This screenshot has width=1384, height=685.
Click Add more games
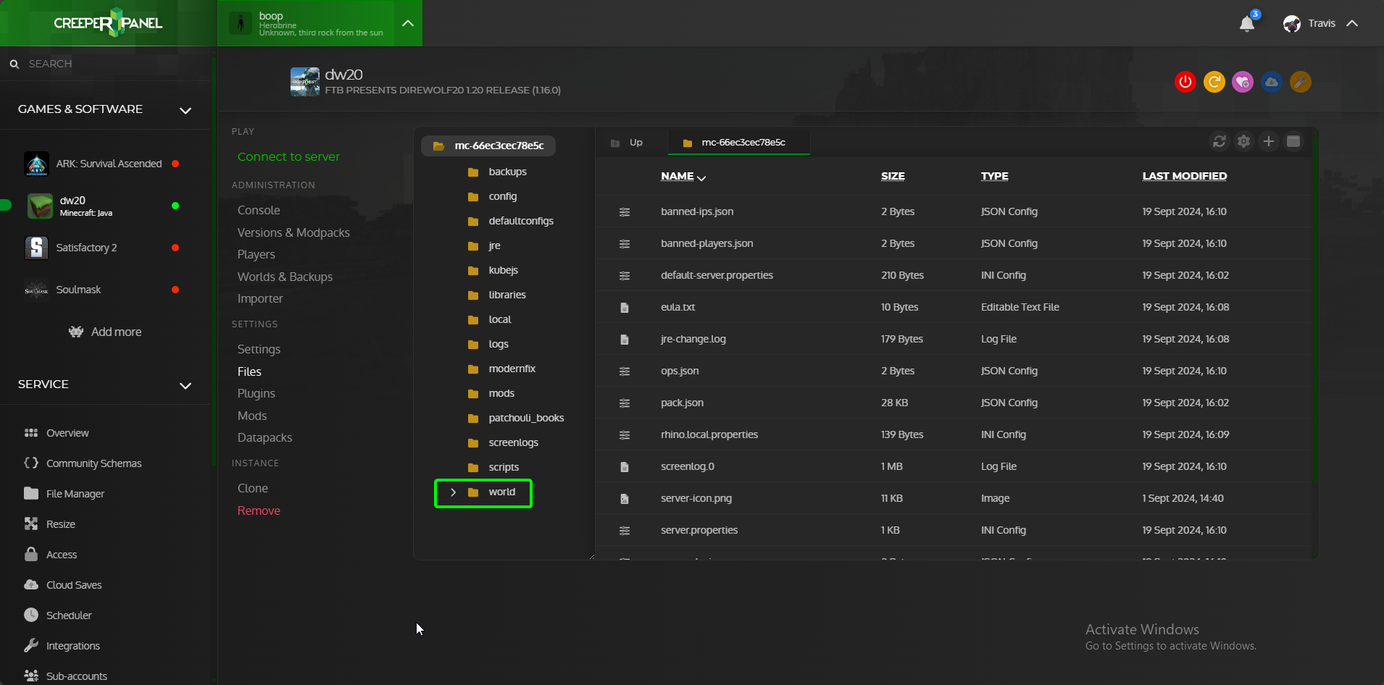pyautogui.click(x=106, y=332)
